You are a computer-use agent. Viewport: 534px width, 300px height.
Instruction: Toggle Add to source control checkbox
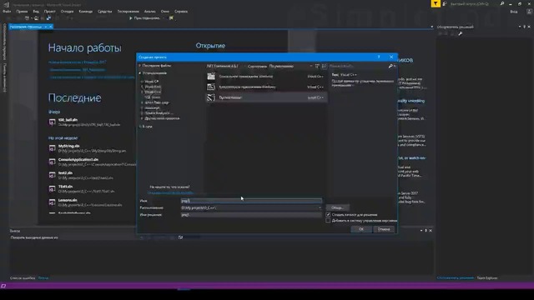click(328, 220)
